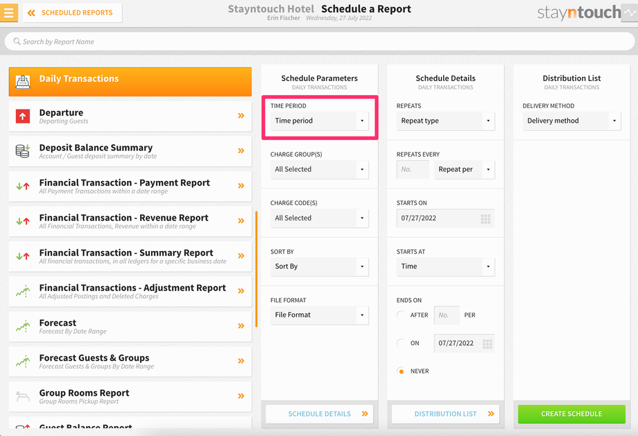
Task: Select Forecast Guests & Groups report
Action: [130, 361]
